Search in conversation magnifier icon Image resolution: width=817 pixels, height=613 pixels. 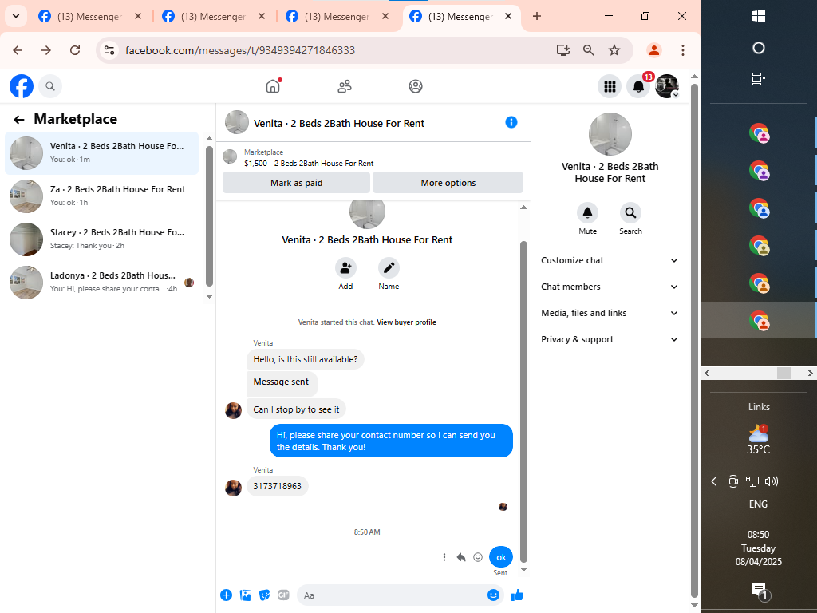click(630, 212)
